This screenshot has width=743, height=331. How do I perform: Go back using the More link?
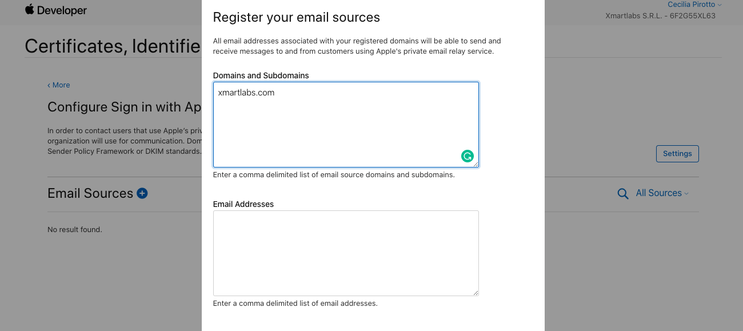tap(59, 85)
